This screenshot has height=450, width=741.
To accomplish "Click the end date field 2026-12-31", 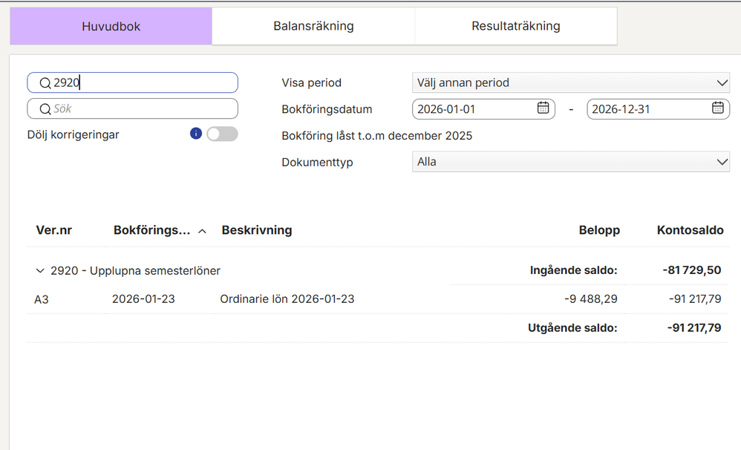I will click(x=647, y=109).
